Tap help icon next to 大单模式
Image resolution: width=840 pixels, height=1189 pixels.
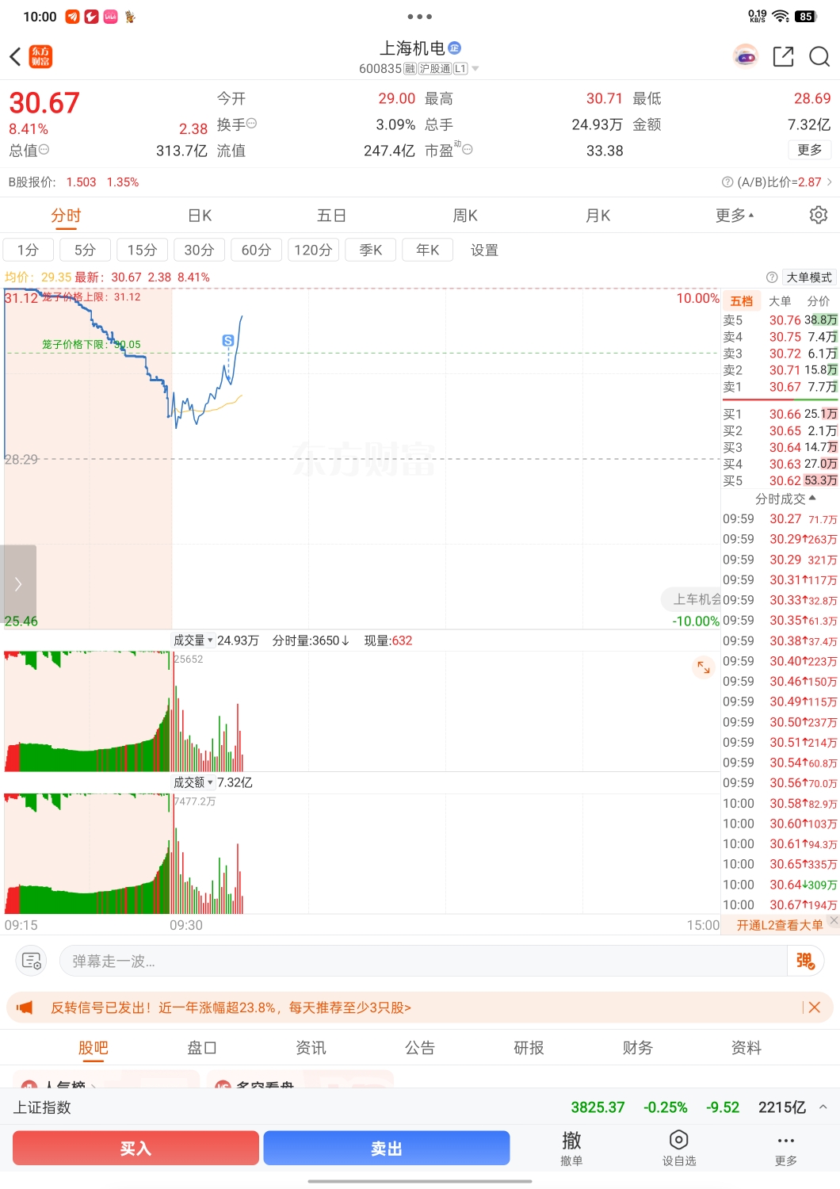tap(772, 277)
